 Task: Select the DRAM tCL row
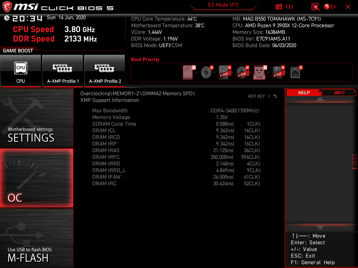coord(176,131)
